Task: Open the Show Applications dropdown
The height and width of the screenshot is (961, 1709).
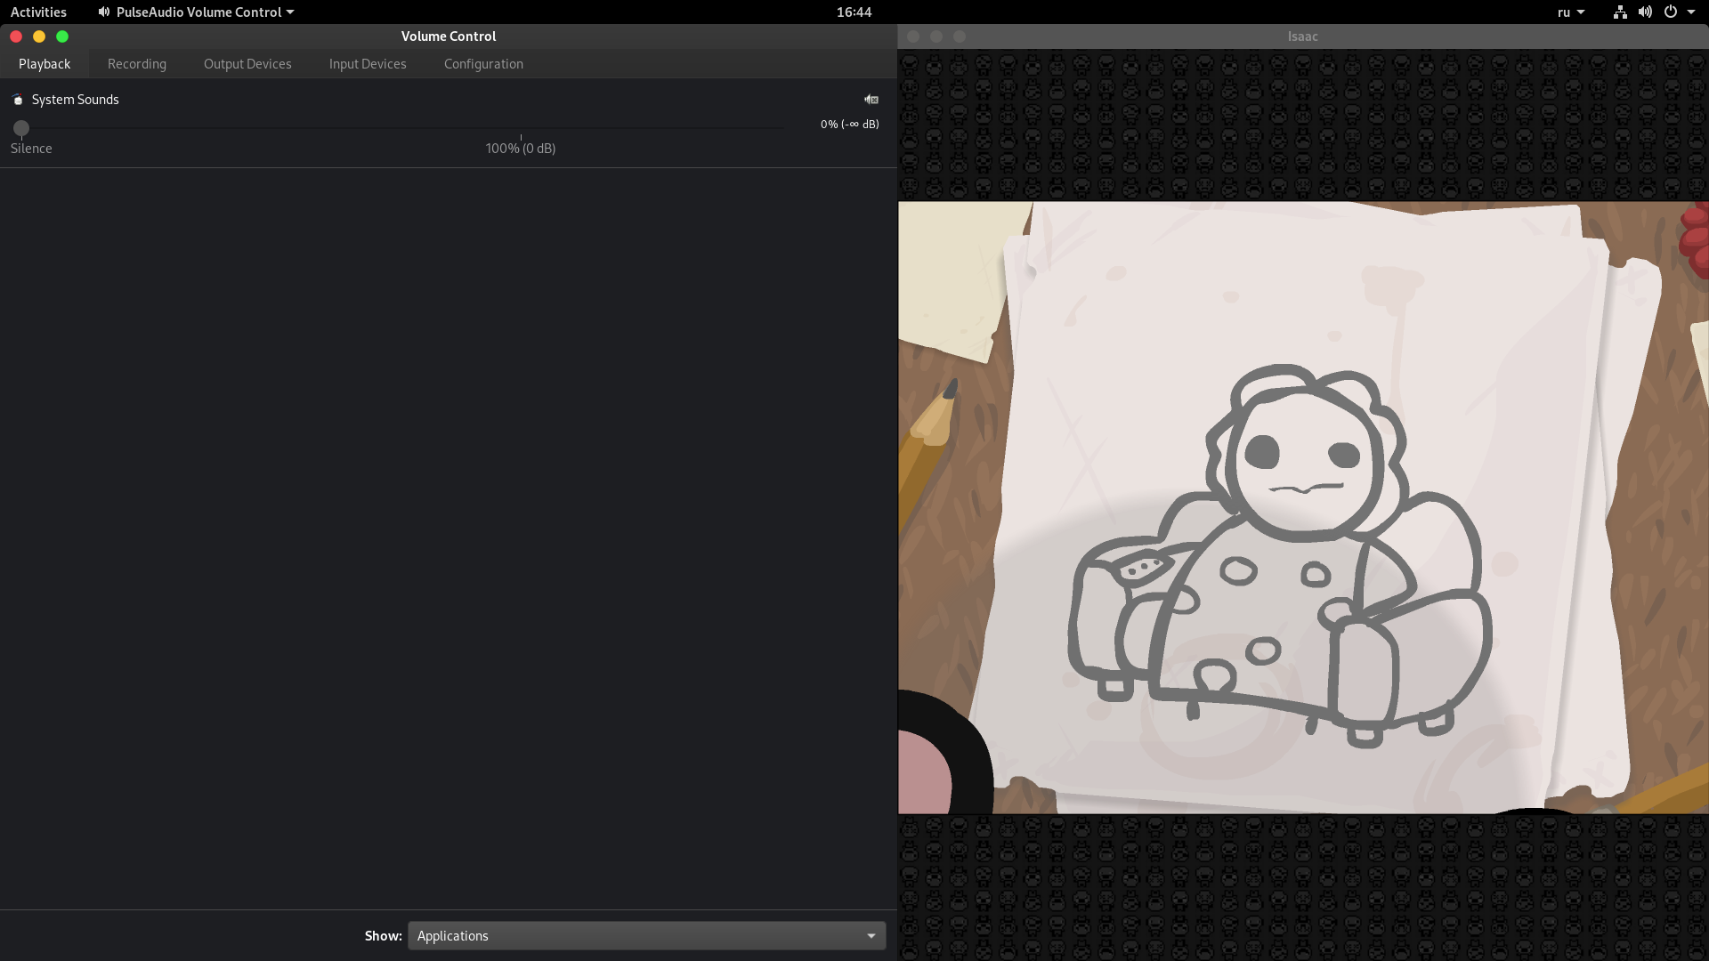Action: (x=647, y=936)
